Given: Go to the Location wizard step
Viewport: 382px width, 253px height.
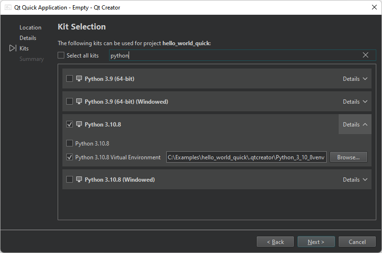Looking at the screenshot, I should (x=30, y=28).
